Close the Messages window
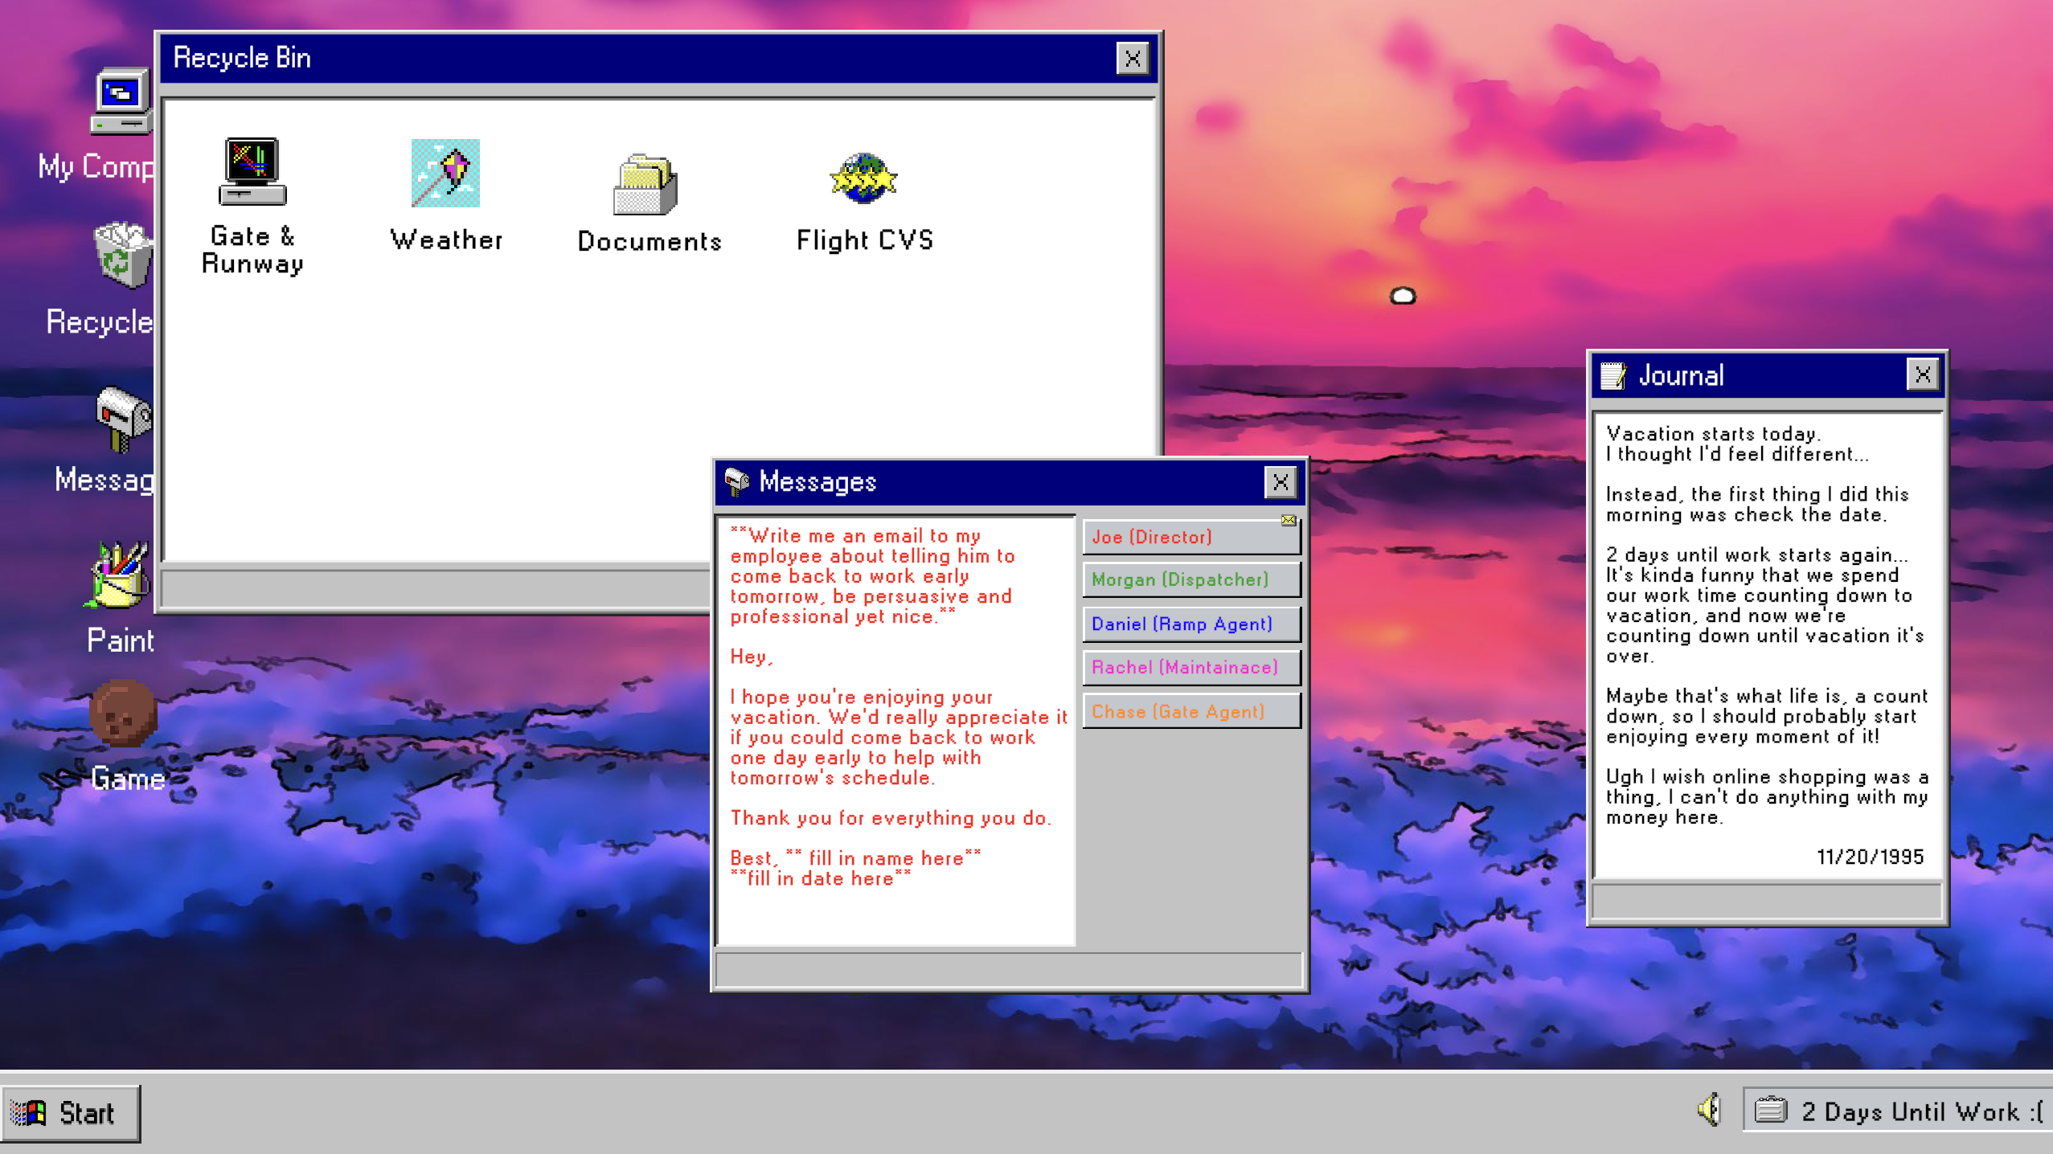 (x=1280, y=482)
